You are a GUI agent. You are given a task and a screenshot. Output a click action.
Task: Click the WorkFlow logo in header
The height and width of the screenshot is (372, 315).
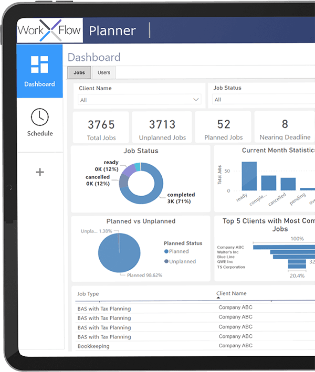click(49, 30)
